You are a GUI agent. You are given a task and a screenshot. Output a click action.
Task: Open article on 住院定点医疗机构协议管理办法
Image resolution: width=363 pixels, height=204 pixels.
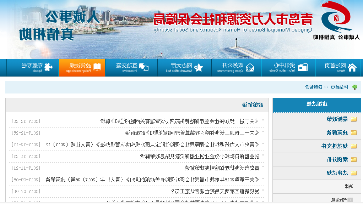click(152, 145)
